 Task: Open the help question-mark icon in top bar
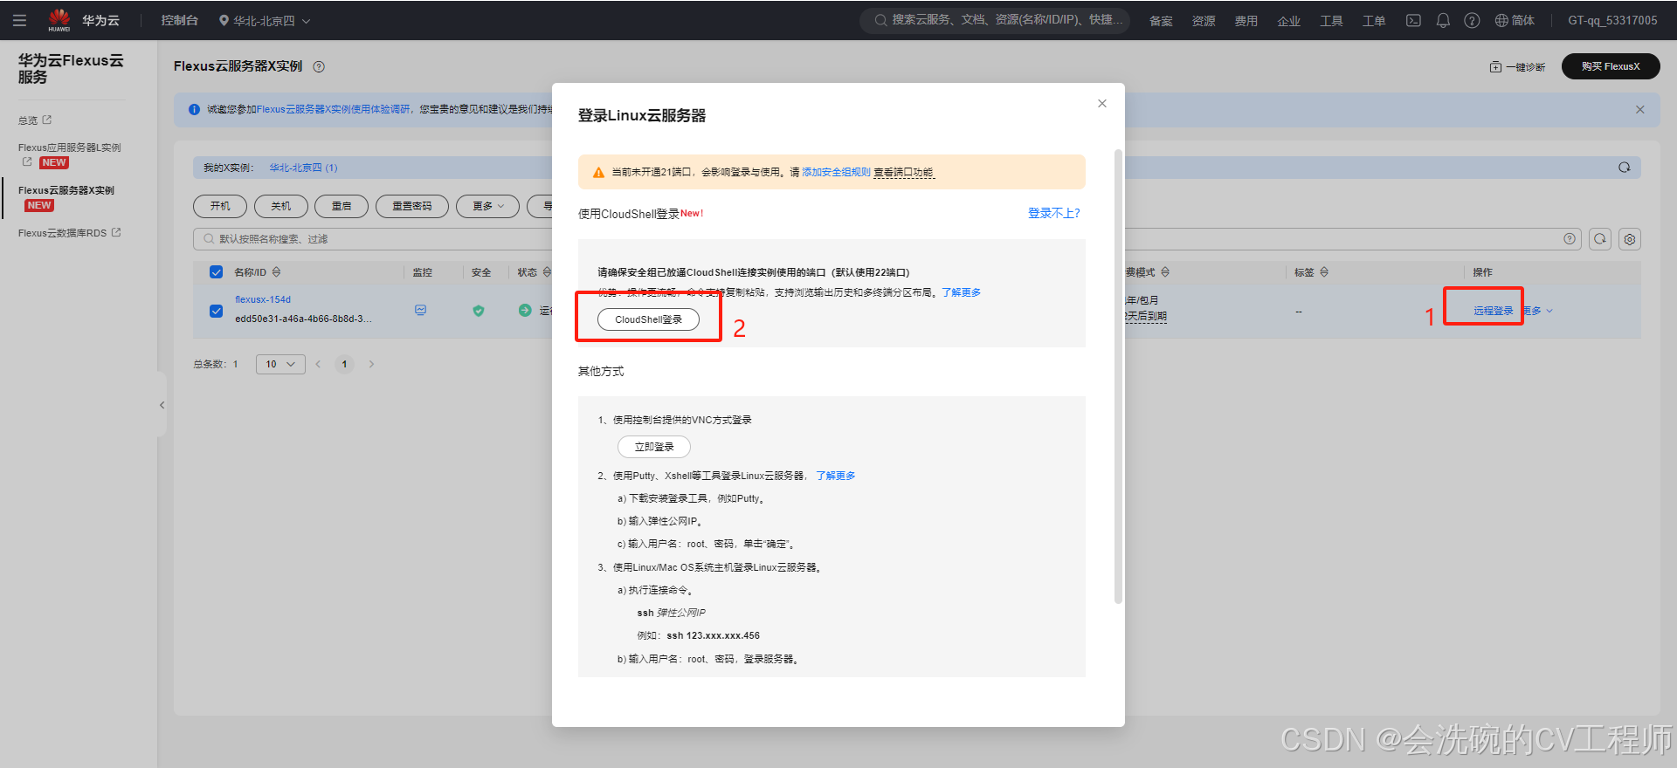1472,20
